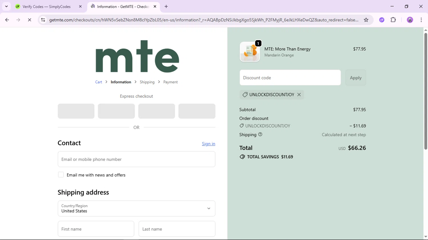Focus the Discount code field
Screen dimensions: 428x240
click(x=290, y=77)
